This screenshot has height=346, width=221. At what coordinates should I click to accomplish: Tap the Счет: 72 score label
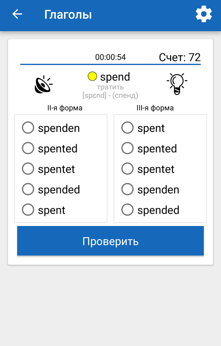pos(180,57)
